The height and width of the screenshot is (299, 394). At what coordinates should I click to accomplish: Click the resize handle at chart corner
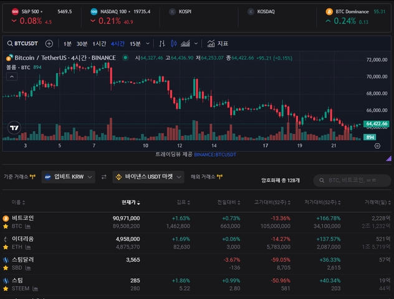[x=389, y=158]
